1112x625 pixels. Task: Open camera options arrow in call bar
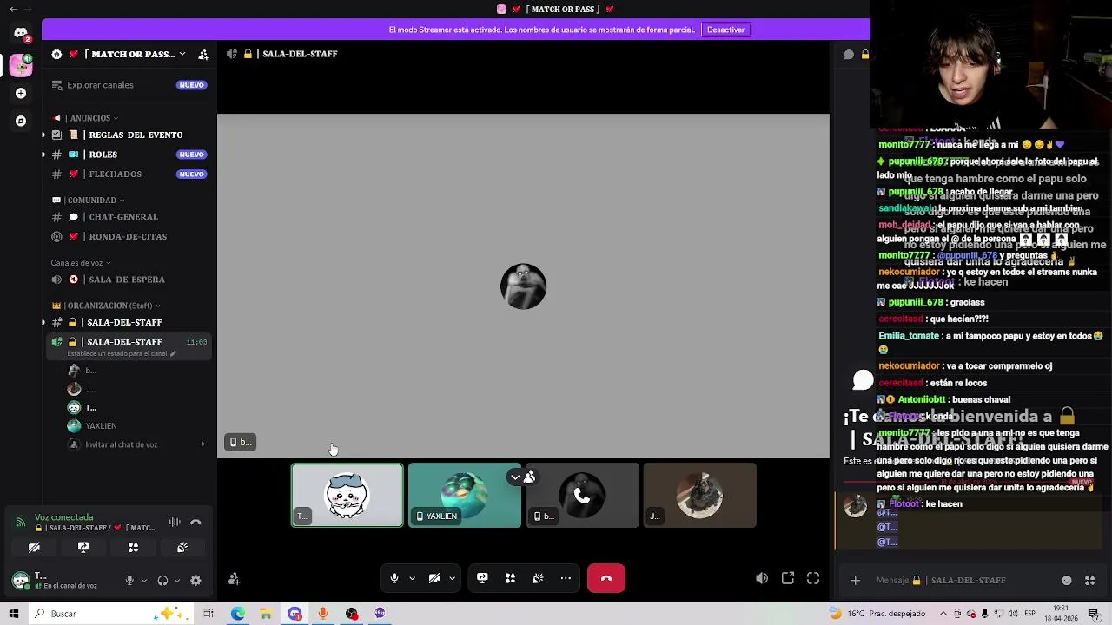coord(452,578)
